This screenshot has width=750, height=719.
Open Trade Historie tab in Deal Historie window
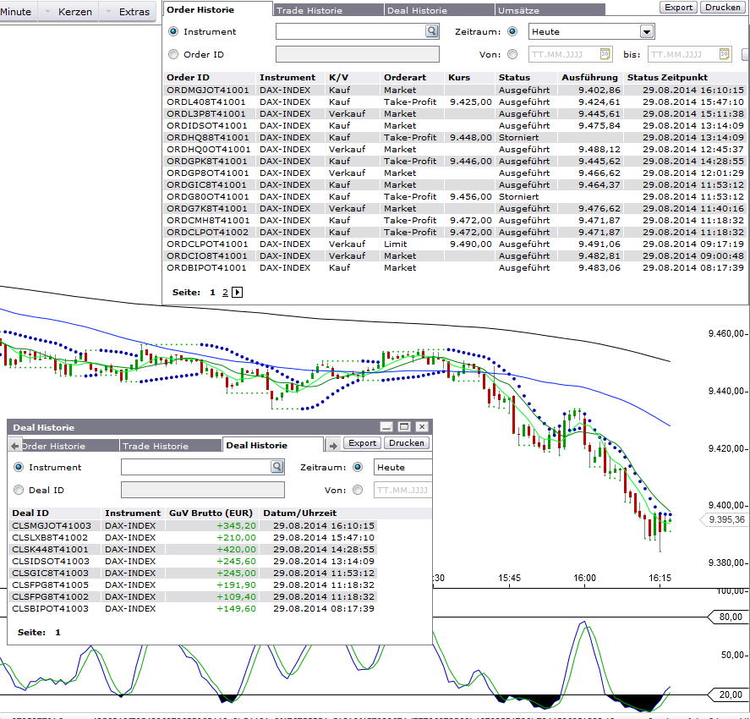[170, 446]
